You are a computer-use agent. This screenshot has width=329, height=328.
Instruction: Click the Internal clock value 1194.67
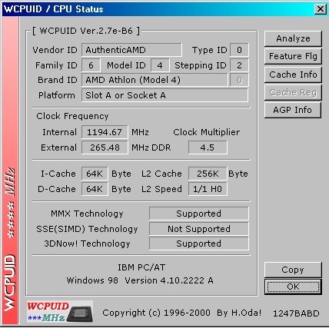[x=105, y=132]
